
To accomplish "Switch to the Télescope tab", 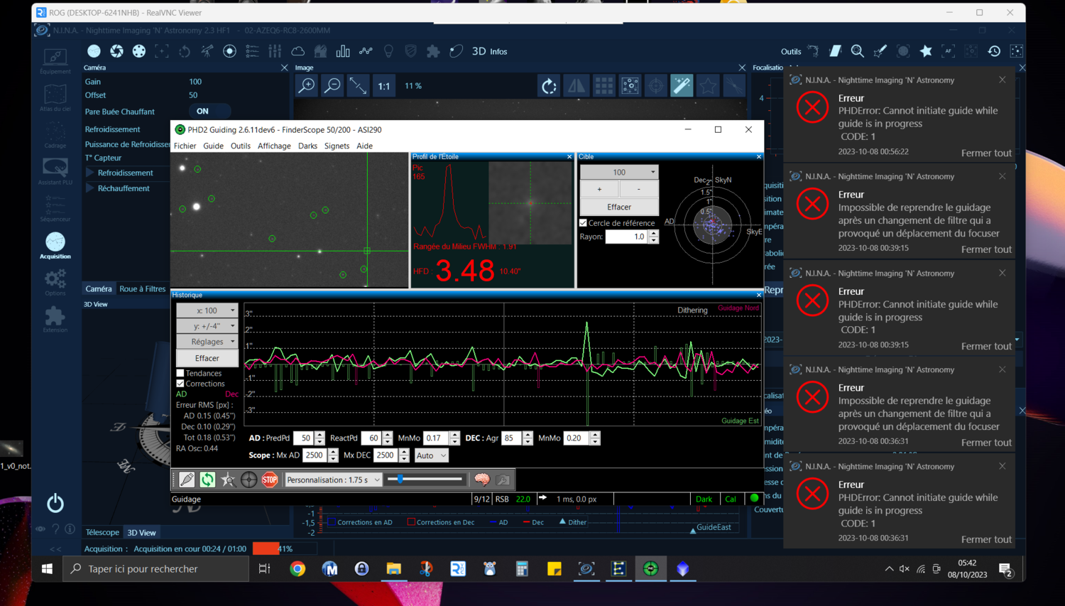I will click(102, 532).
